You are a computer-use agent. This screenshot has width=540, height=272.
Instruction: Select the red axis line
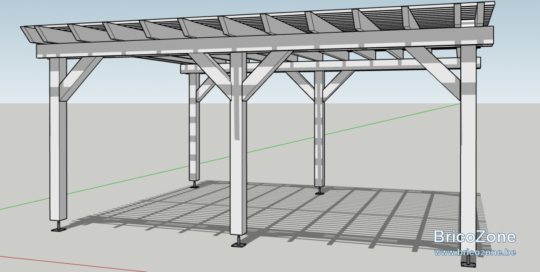click(72, 264)
